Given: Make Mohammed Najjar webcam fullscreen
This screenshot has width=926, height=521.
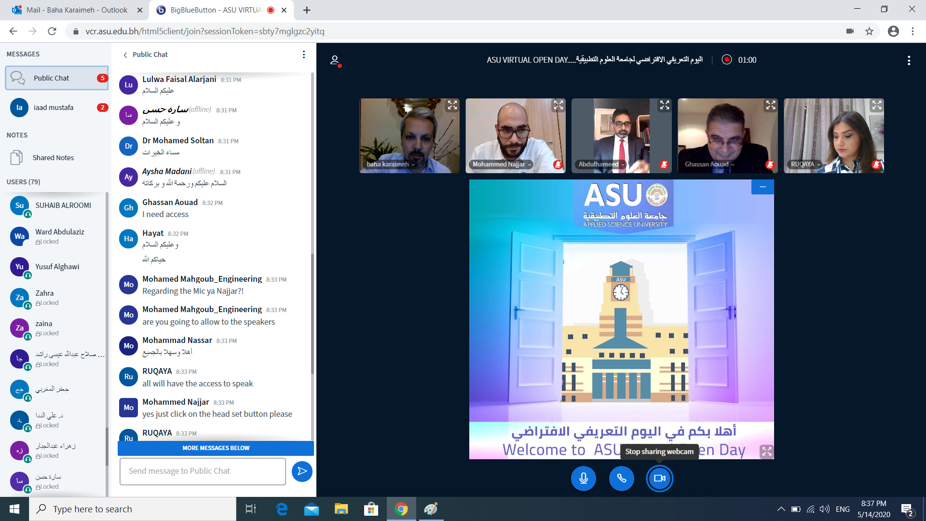Looking at the screenshot, I should coord(558,105).
